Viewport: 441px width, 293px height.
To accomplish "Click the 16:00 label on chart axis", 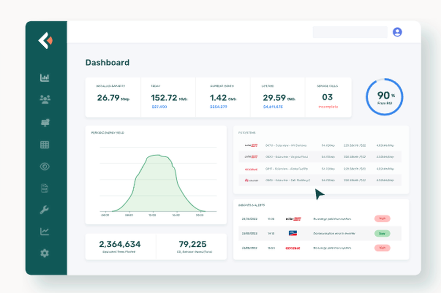I will coord(176,215).
